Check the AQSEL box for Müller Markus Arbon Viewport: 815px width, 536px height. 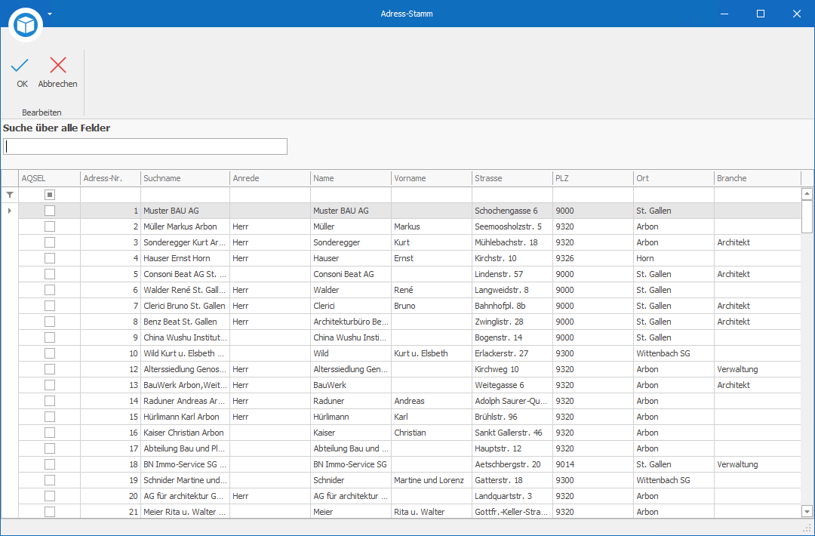(49, 226)
